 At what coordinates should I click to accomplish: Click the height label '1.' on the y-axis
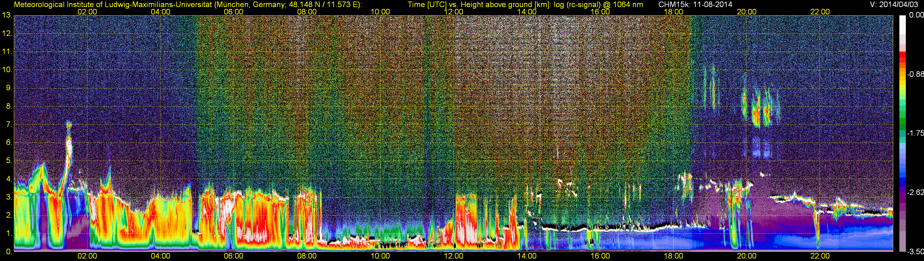point(9,233)
